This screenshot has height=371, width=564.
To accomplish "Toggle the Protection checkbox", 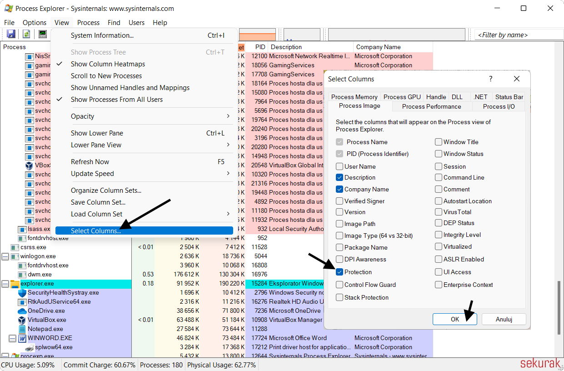I will (x=339, y=272).
